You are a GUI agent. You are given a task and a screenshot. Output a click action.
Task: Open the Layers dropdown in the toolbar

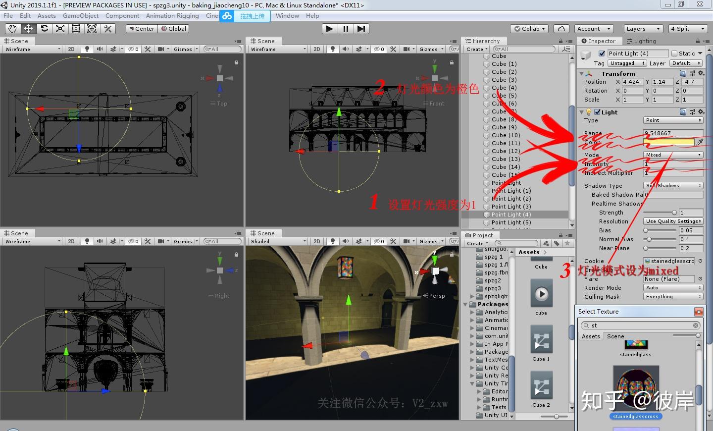coord(643,29)
